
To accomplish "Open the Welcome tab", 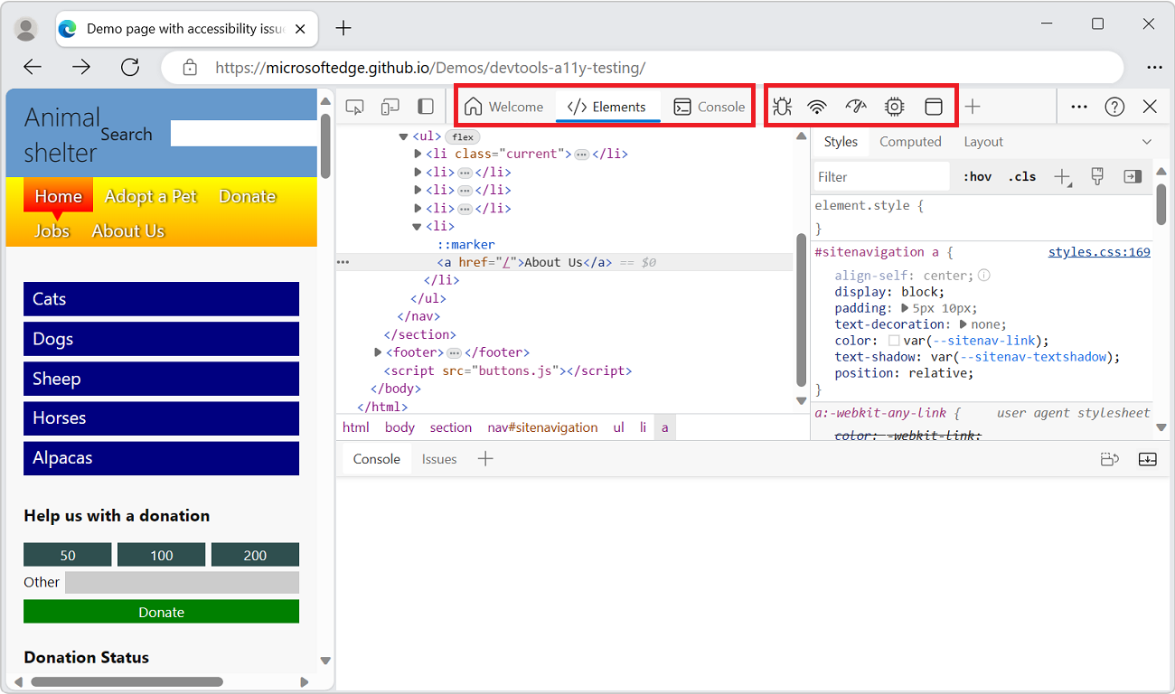I will pos(504,106).
